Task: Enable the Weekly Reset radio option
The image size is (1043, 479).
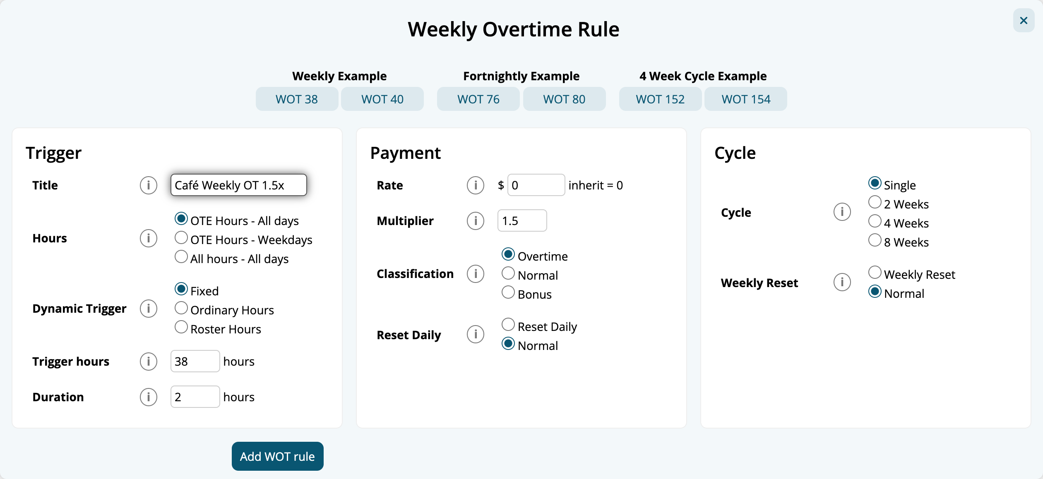Action: [875, 273]
